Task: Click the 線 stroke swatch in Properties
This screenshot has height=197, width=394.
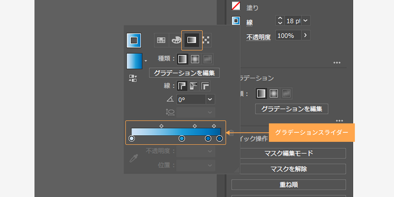Action: [236, 21]
